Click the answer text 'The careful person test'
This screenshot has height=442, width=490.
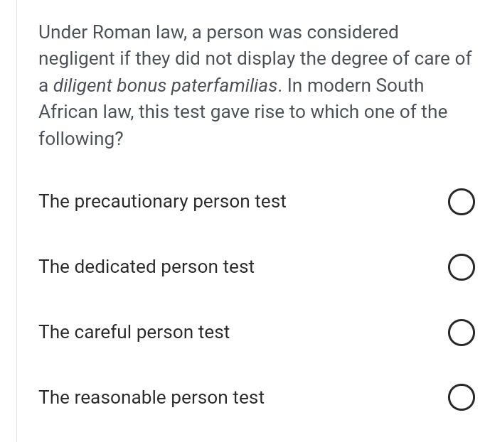(134, 333)
